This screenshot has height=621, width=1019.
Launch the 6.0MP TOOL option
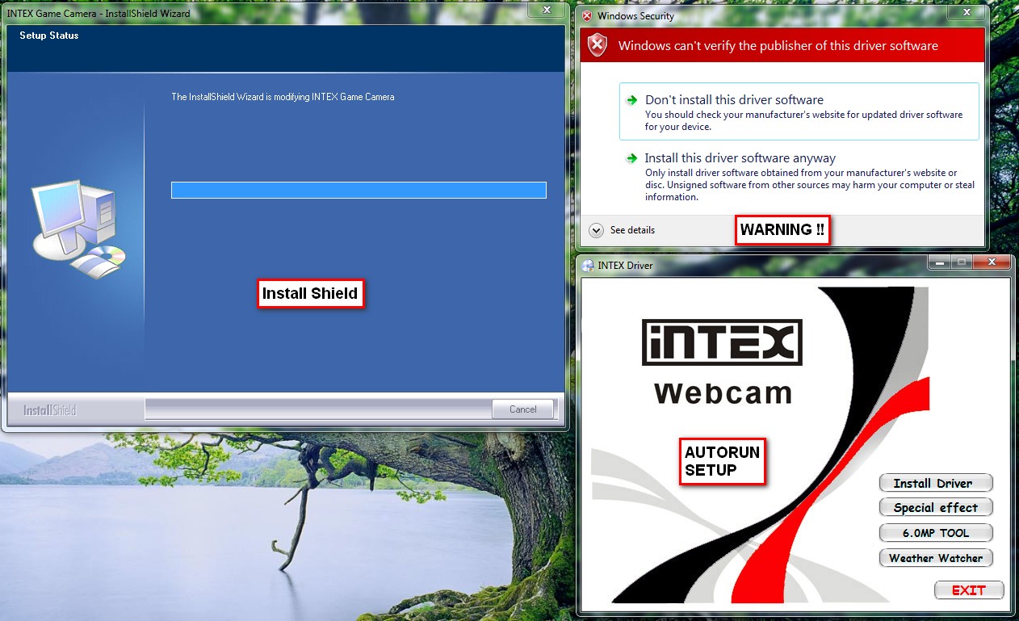935,532
